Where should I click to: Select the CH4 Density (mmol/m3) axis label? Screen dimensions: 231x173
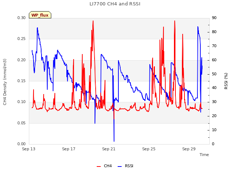coord(5,82)
